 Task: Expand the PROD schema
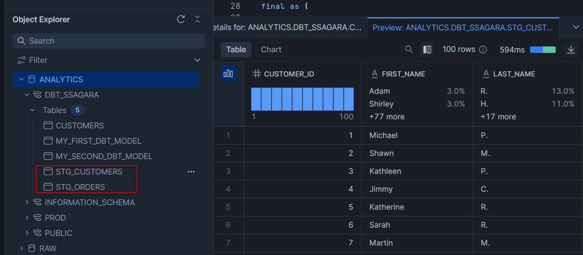27,217
